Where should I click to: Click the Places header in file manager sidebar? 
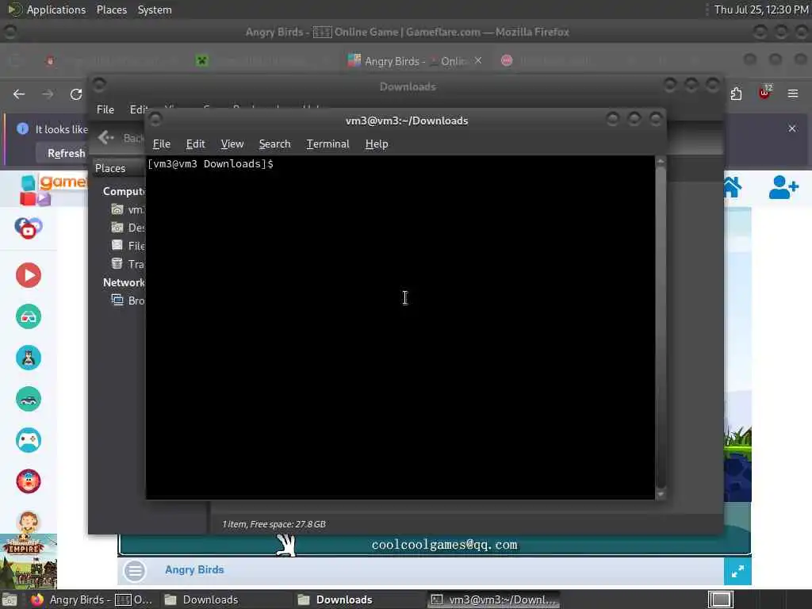(110, 168)
